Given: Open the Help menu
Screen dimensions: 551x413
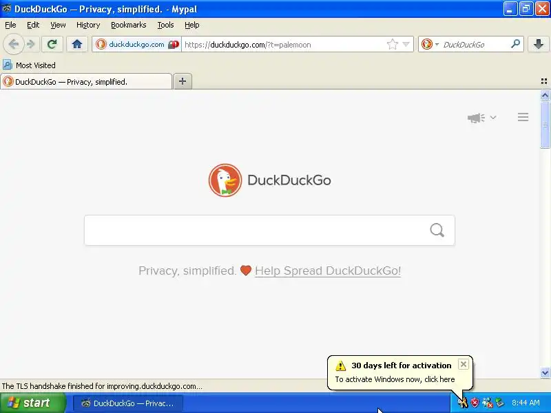Looking at the screenshot, I should pyautogui.click(x=192, y=25).
